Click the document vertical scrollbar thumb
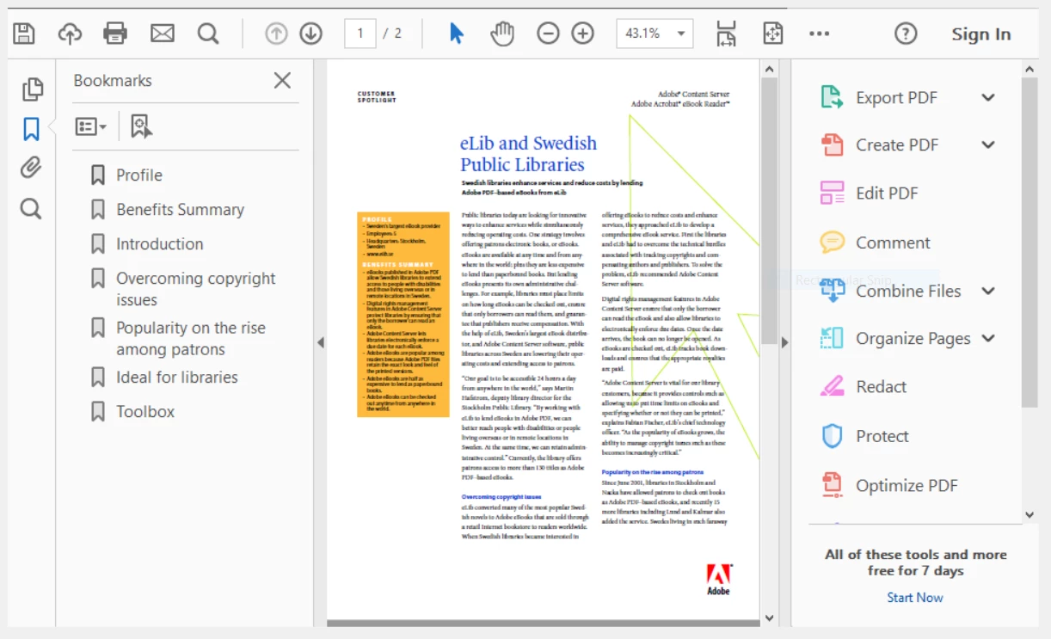 769,211
